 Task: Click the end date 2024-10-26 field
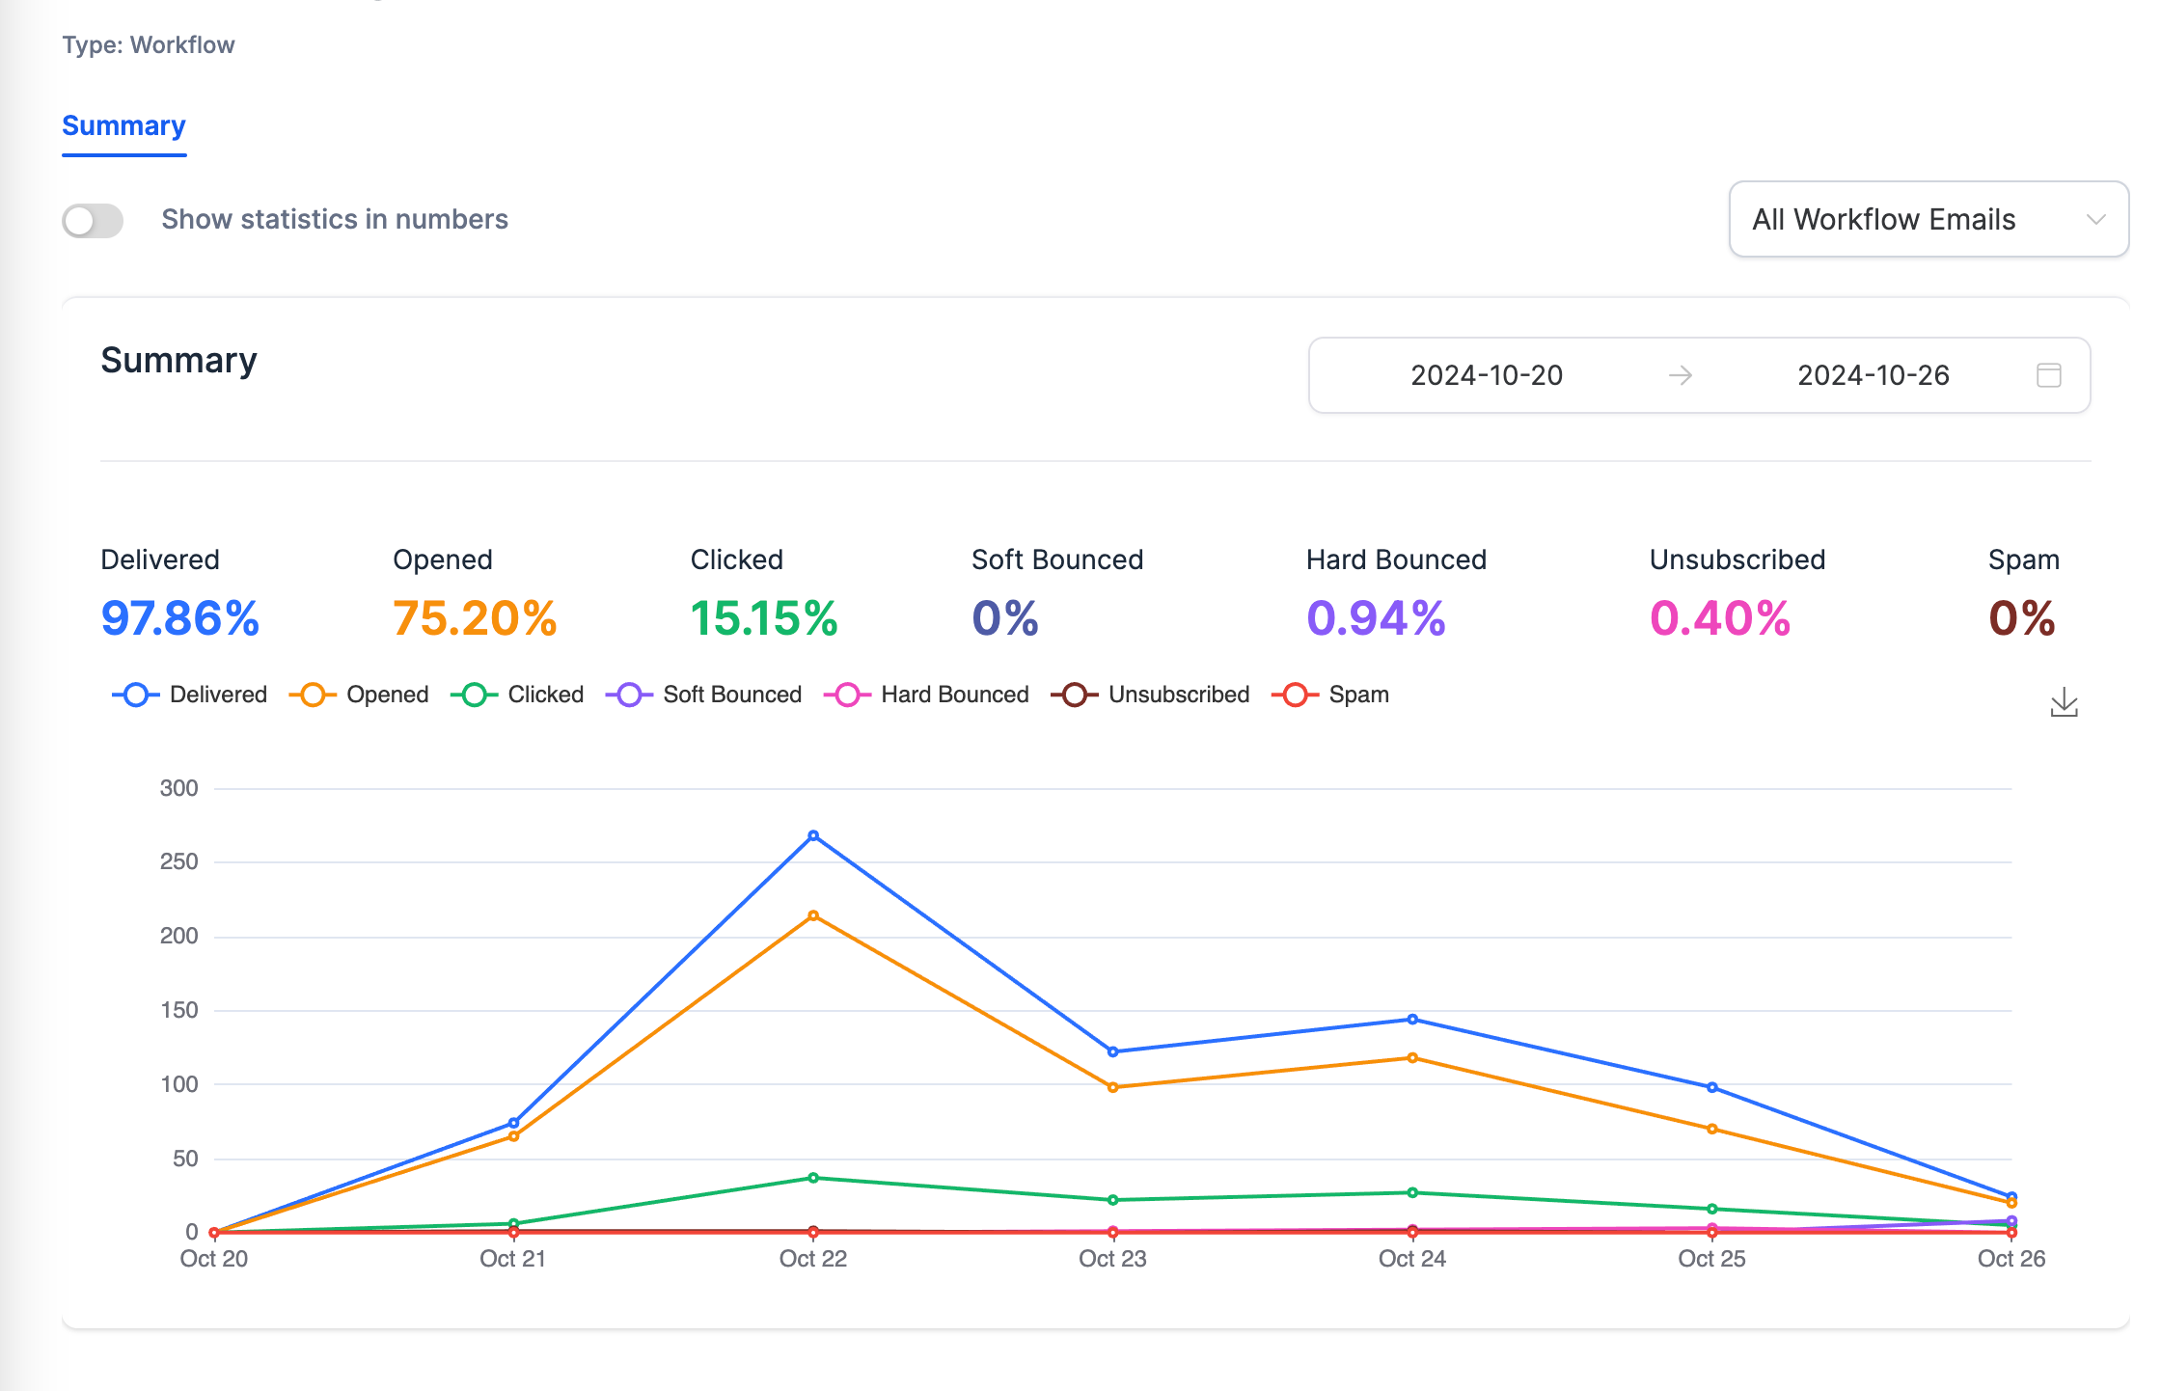(x=1873, y=375)
